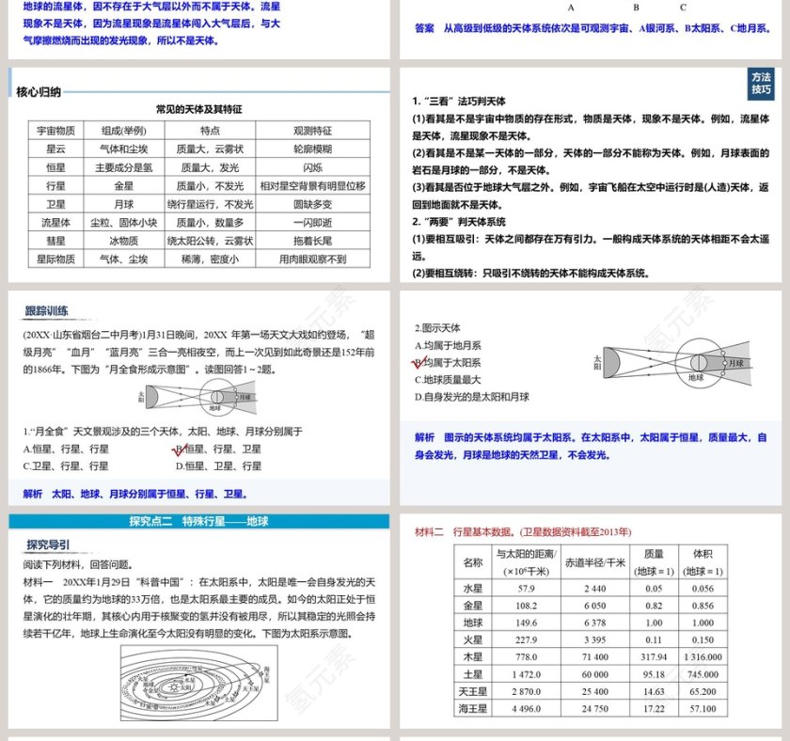Screen dimensions: 790x741
Task: Click the 材料二 行星基本数据 title
Action: point(524,532)
